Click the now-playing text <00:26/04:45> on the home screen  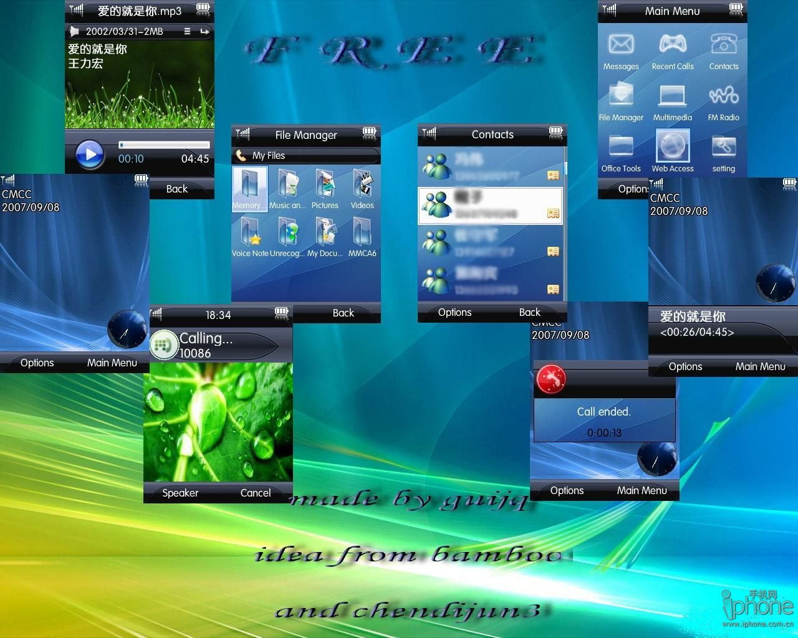[697, 332]
